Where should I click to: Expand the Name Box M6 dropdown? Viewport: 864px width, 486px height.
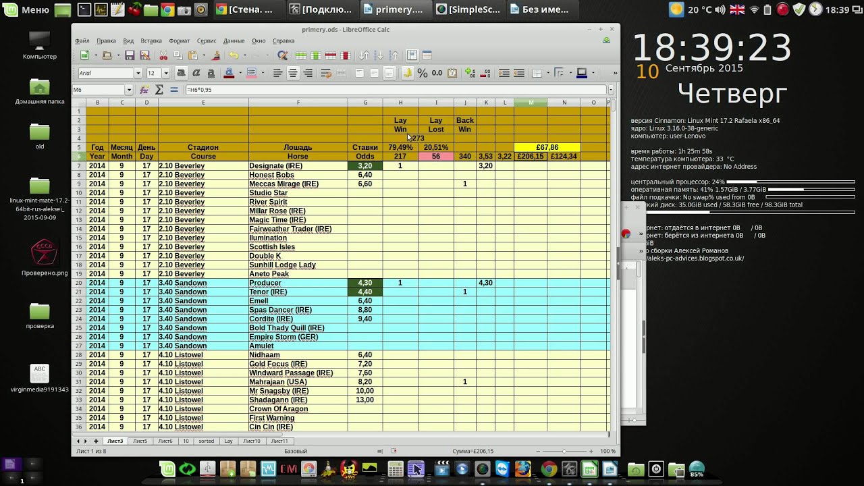pyautogui.click(x=129, y=90)
